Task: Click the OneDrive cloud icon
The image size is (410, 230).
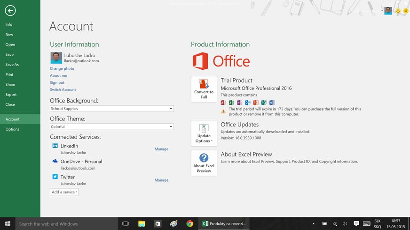Action: 55,161
